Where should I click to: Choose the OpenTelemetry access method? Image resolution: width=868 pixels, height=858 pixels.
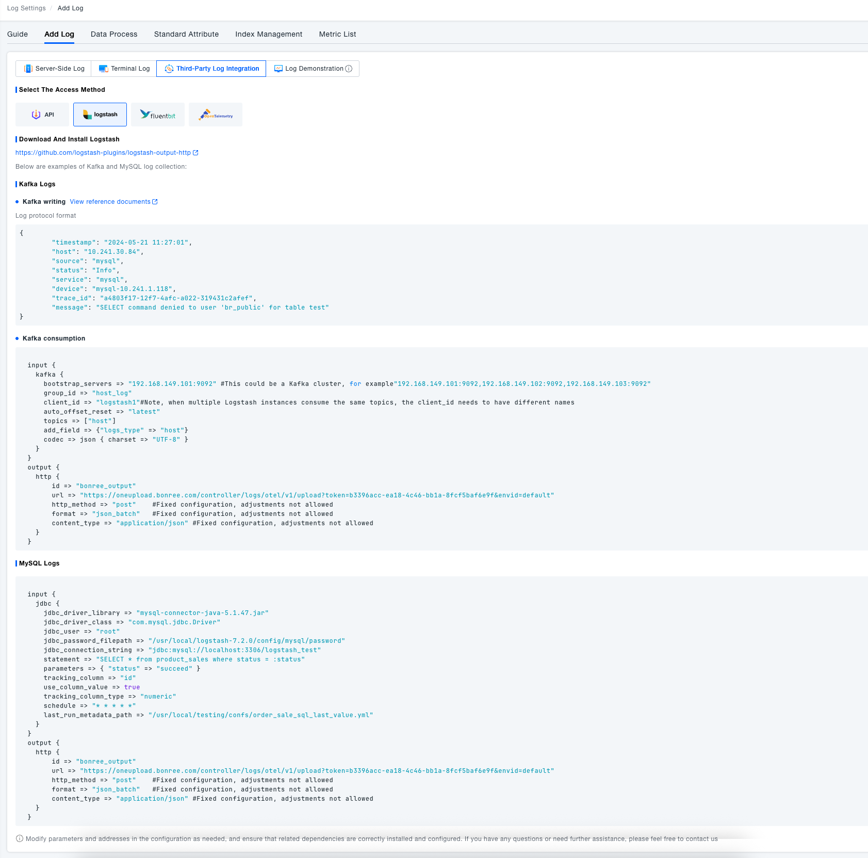[x=216, y=115]
